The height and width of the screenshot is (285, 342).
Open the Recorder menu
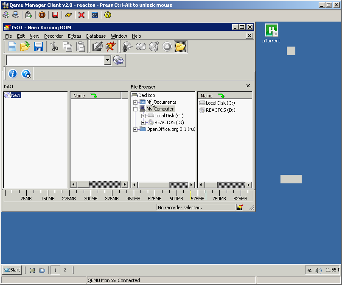53,36
